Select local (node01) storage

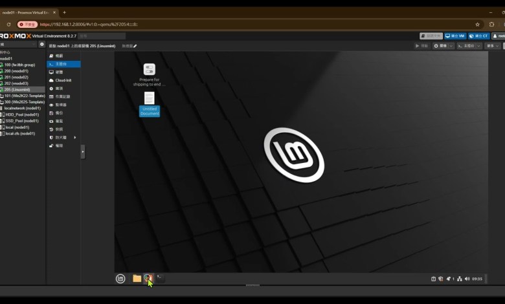pos(23,127)
